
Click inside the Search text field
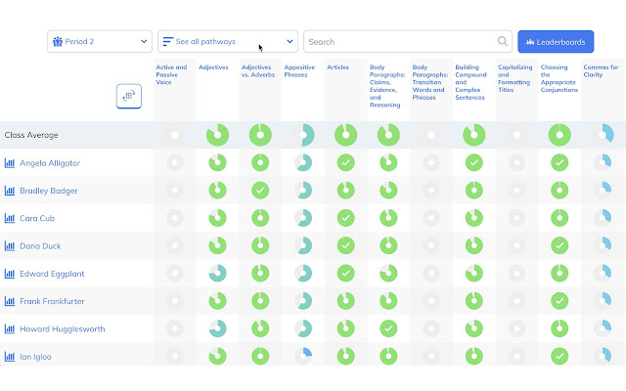tap(399, 42)
